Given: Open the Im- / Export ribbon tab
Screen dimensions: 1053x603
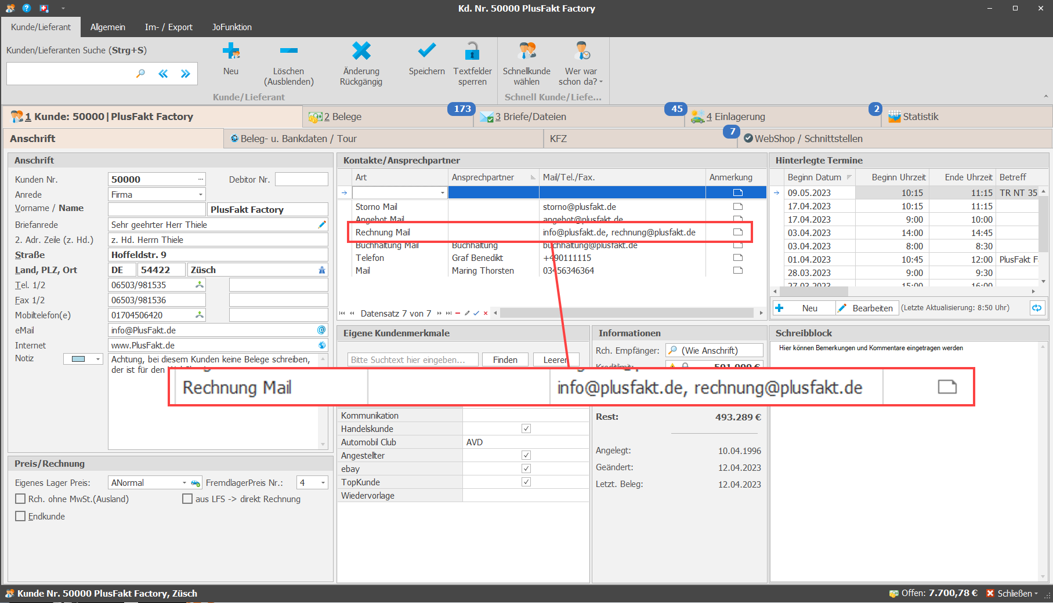Looking at the screenshot, I should 169,27.
